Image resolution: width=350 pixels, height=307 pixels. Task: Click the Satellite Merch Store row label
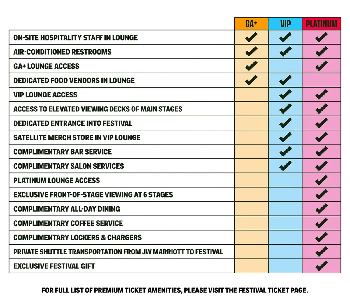[x=77, y=138]
